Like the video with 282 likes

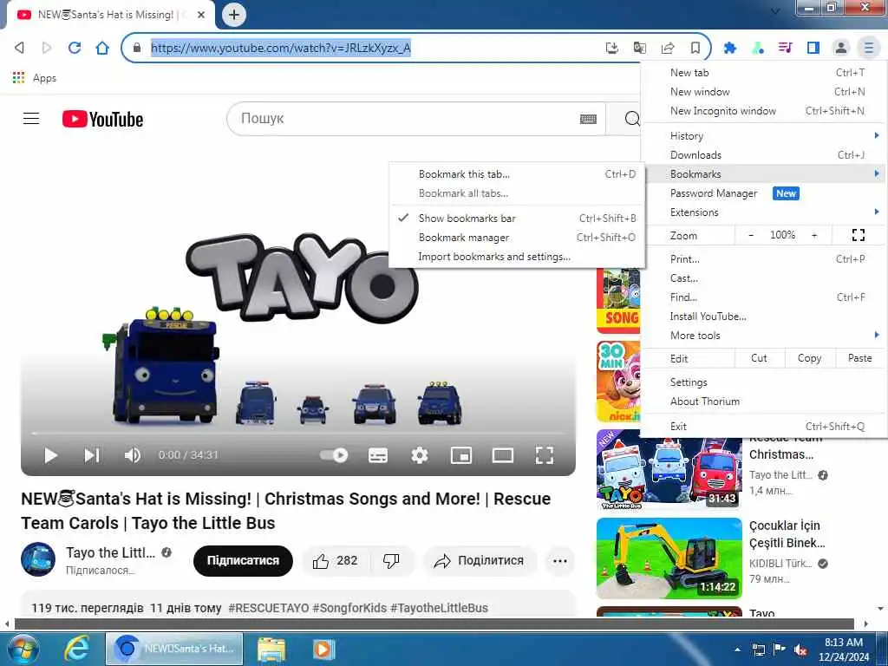pyautogui.click(x=336, y=561)
